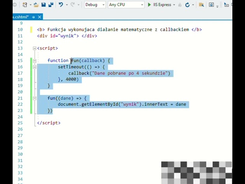Click the innerText property on line 22
Viewport: 245px width, 184px height.
(x=156, y=104)
